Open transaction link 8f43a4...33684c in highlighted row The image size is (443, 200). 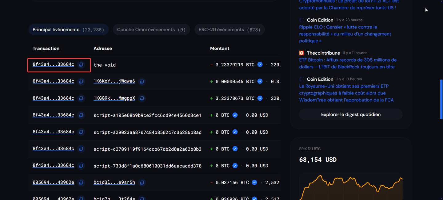[x=53, y=65]
